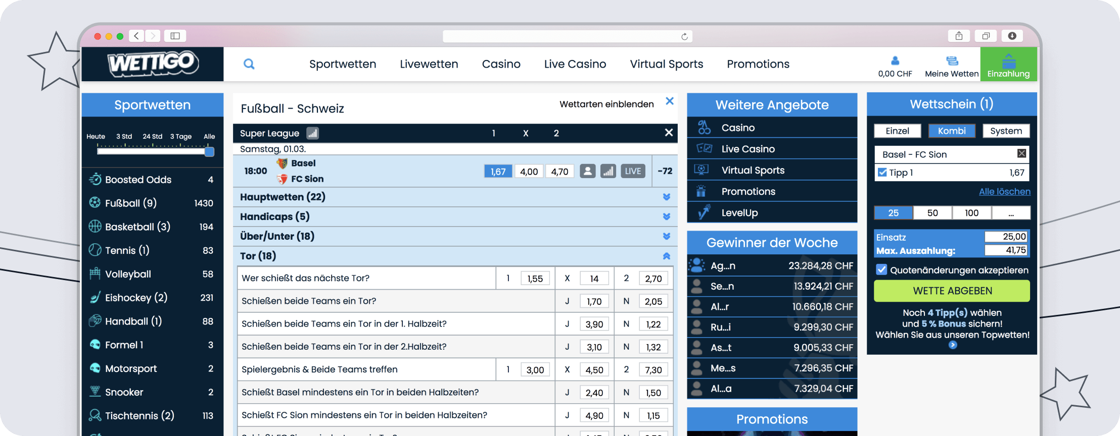Screen dimensions: 1120x436
Task: Click the Einsatz amount field
Action: pyautogui.click(x=1006, y=237)
